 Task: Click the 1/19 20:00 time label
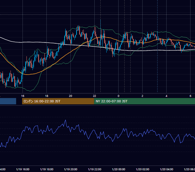(x=71, y=169)
